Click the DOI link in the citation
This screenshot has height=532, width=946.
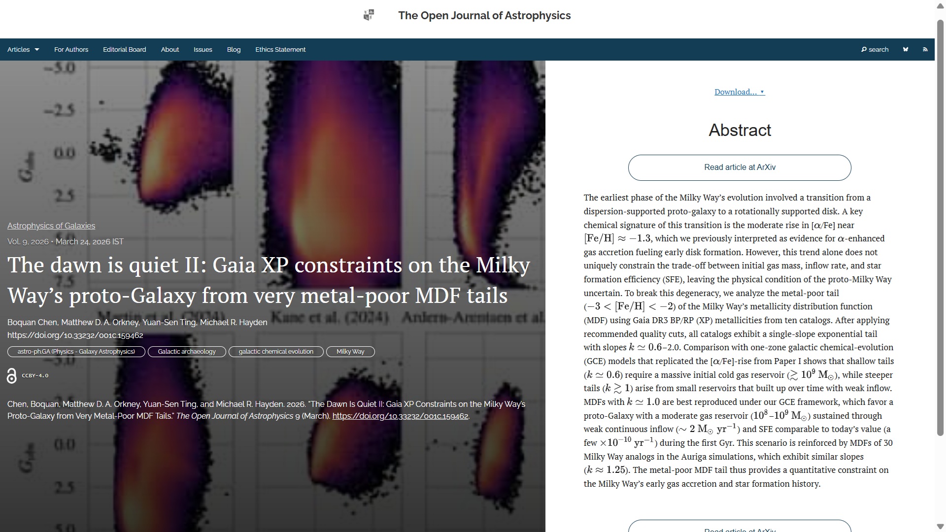point(400,416)
